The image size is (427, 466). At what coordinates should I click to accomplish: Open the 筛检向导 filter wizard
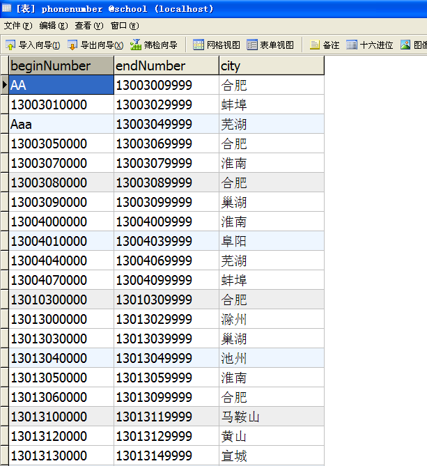(x=153, y=45)
